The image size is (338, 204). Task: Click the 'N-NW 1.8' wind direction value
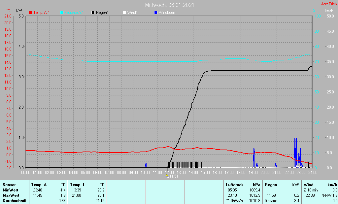coord(329,195)
